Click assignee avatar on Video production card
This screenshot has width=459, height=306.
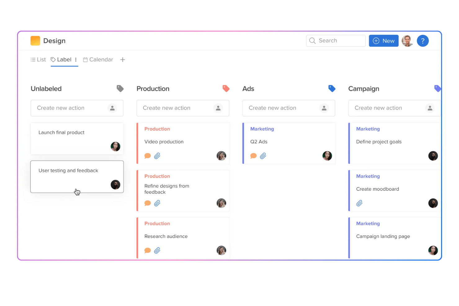pos(221,156)
